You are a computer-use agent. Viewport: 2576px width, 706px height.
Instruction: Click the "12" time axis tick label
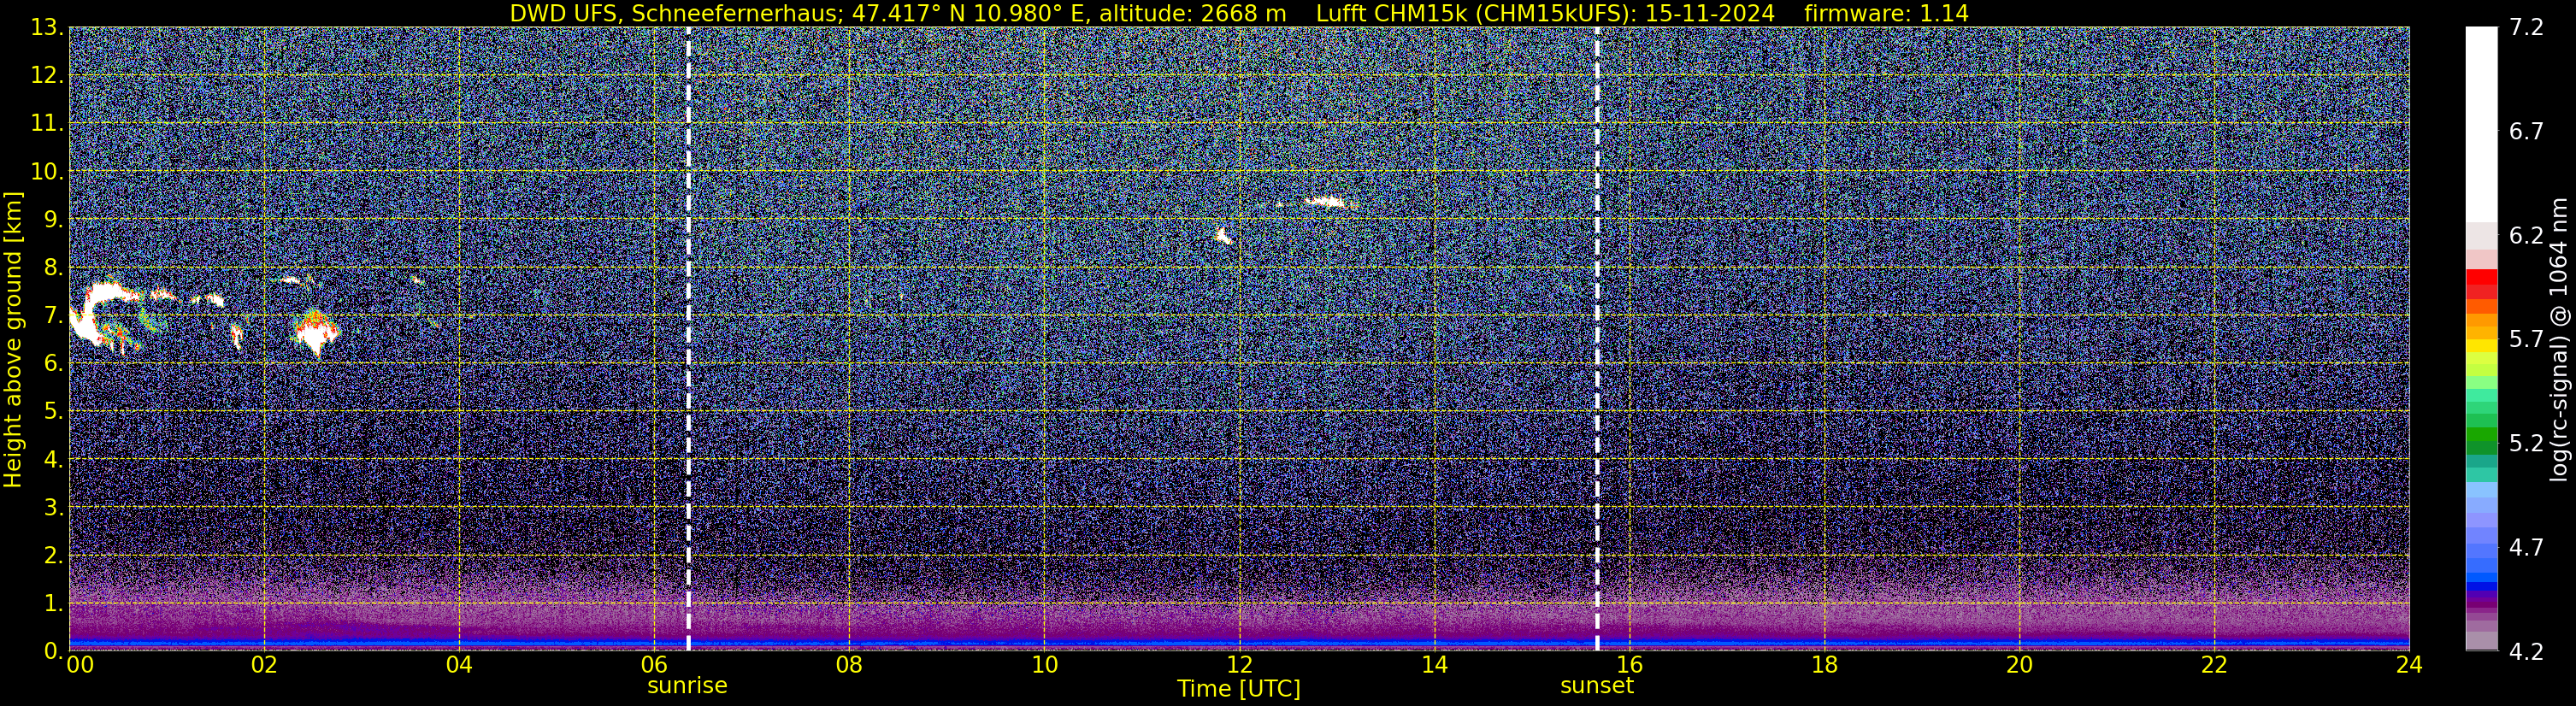(1239, 664)
